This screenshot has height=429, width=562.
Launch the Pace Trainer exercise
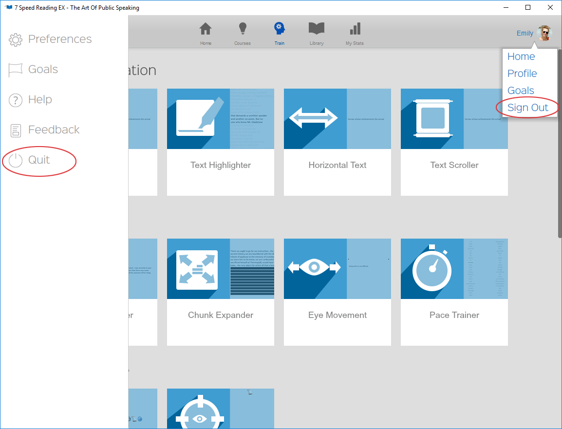(x=454, y=292)
